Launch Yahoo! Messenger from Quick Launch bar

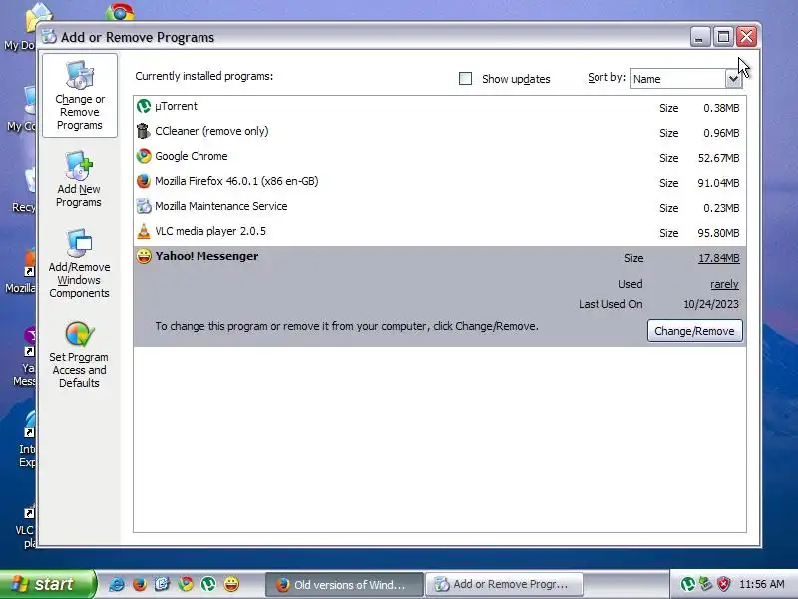(x=231, y=584)
